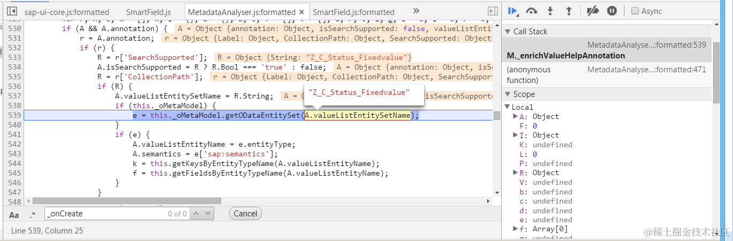Click variable L: 0 in scope
733x241 pixels.
coord(528,154)
